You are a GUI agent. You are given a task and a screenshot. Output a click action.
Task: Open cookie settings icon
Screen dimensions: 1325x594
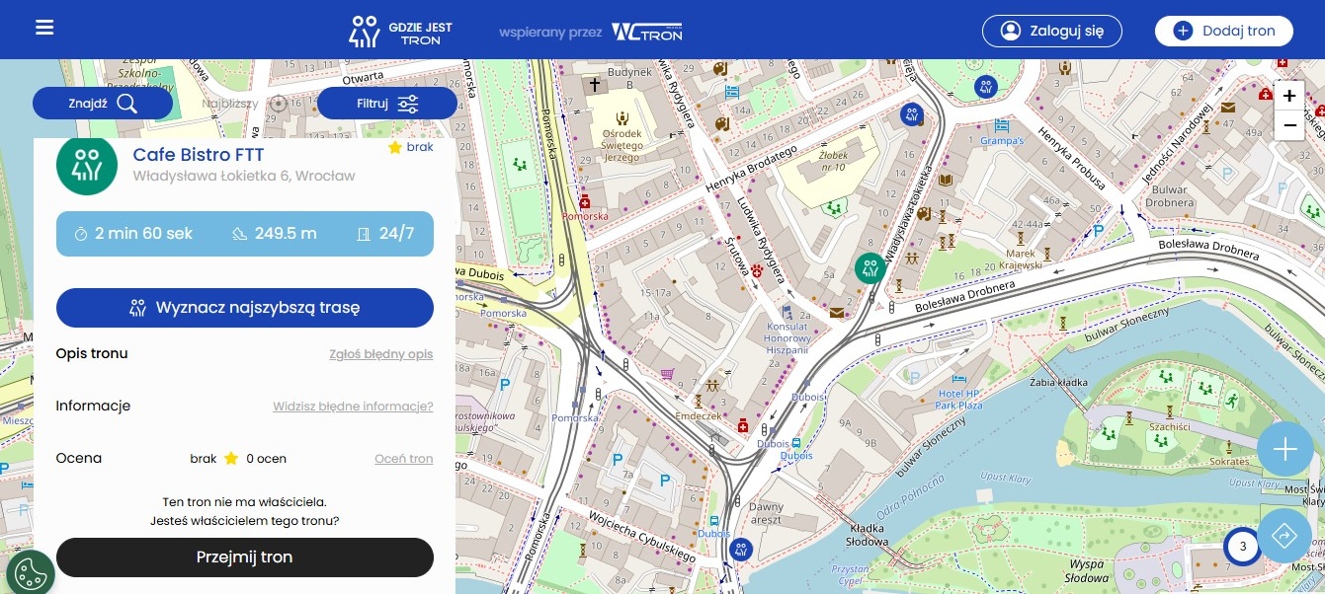pos(31,572)
